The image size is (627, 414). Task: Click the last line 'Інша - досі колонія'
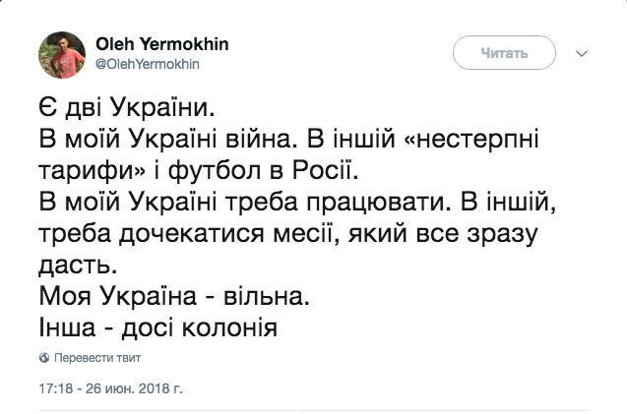pos(157,327)
